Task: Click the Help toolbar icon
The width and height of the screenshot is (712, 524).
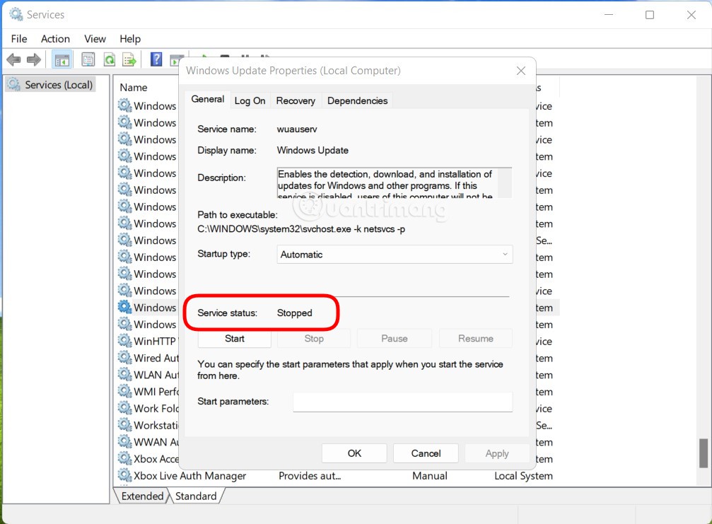Action: point(156,59)
